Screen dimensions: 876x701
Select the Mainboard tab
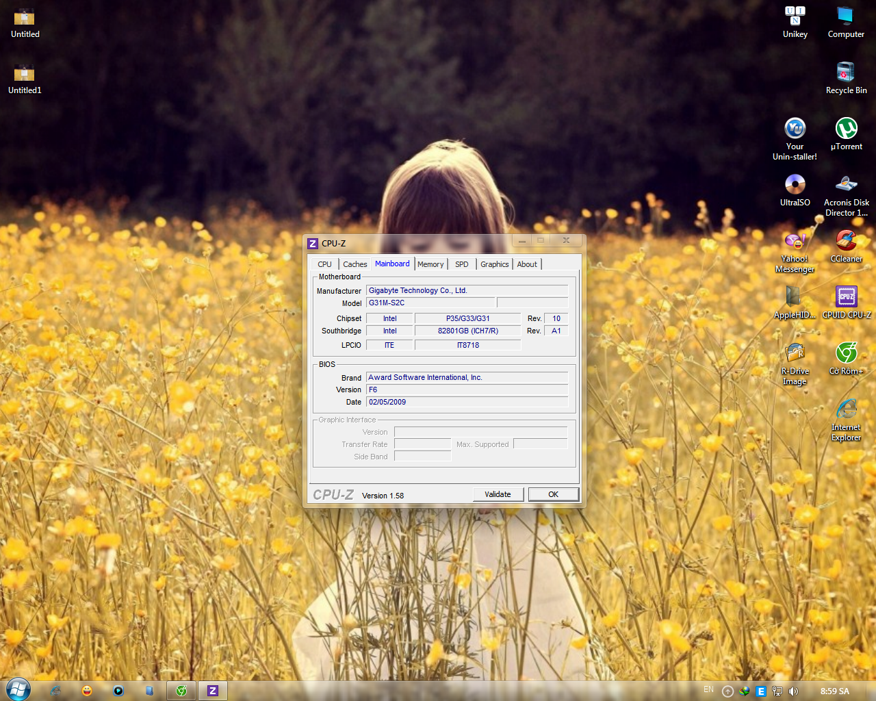(392, 264)
